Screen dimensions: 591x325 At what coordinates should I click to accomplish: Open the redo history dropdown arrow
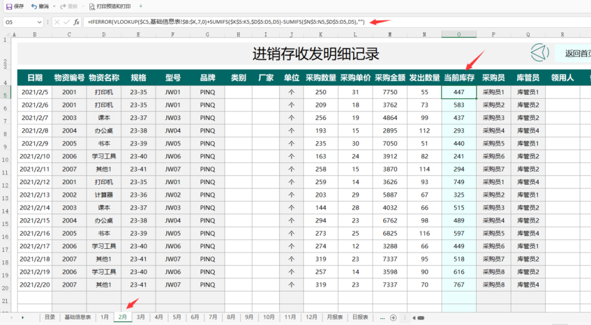(83, 6)
